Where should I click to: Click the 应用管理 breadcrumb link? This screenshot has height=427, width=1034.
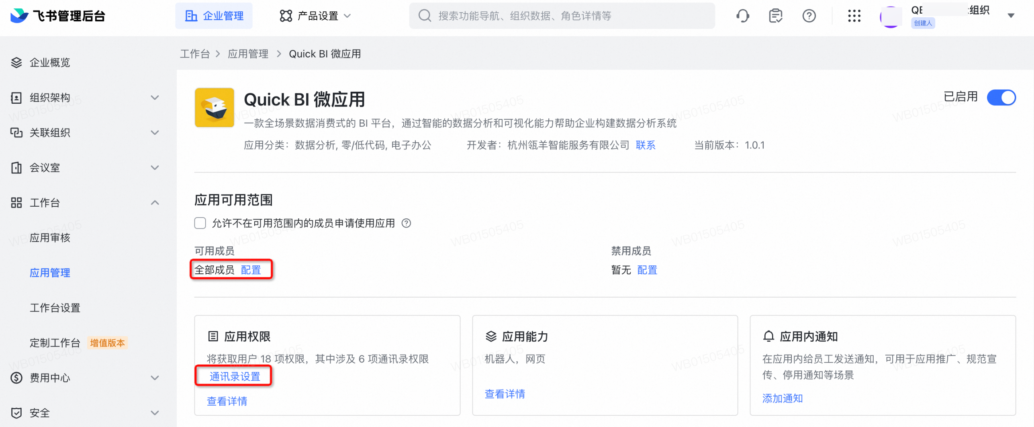[x=248, y=54]
